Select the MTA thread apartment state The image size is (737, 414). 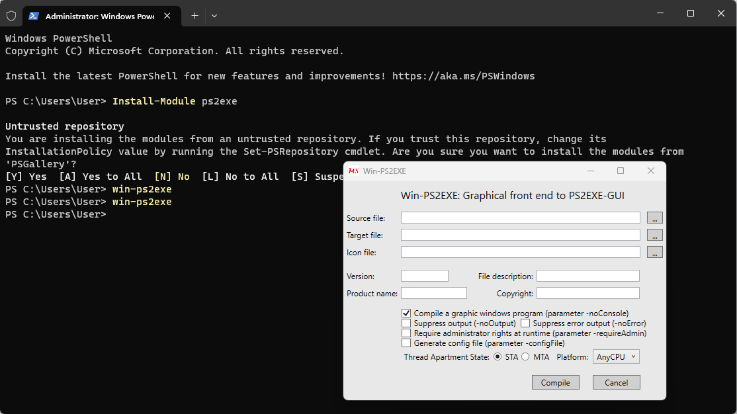pos(525,357)
